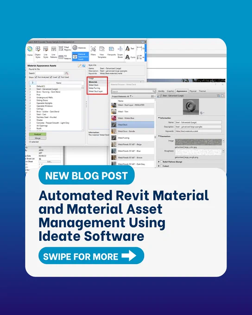Click the help question mark in Material Browser
This screenshot has width=252, height=315.
(215, 85)
